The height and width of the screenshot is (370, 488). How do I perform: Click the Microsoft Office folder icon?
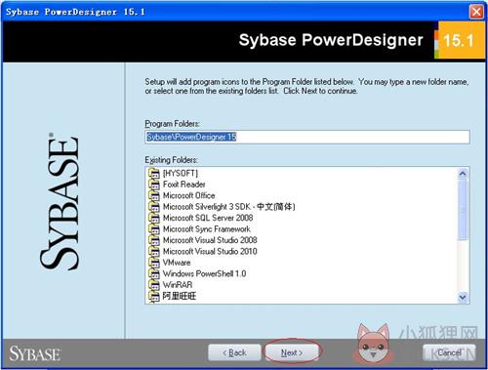pyautogui.click(x=154, y=195)
